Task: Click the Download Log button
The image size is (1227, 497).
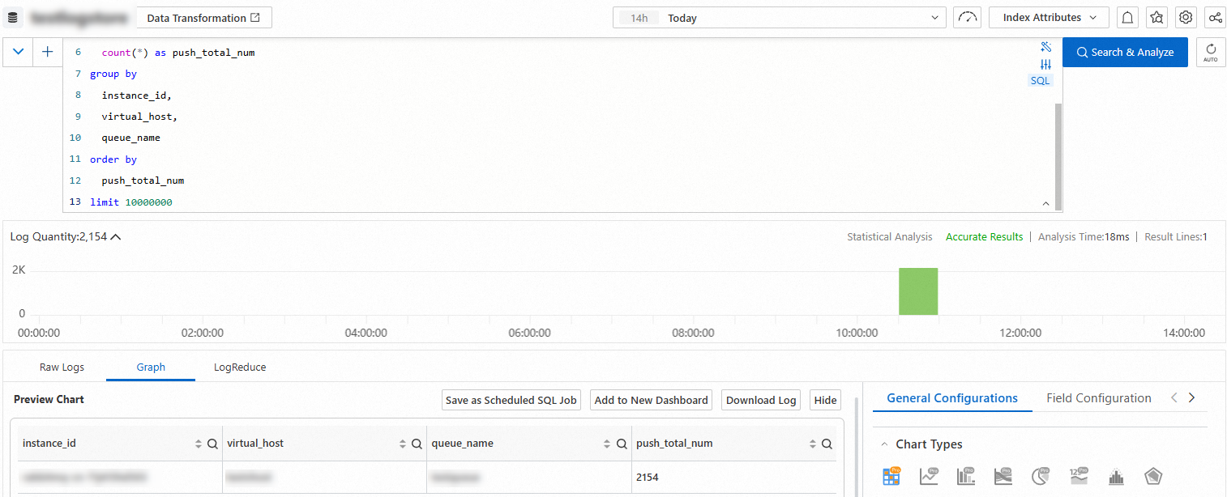Action: coord(761,400)
